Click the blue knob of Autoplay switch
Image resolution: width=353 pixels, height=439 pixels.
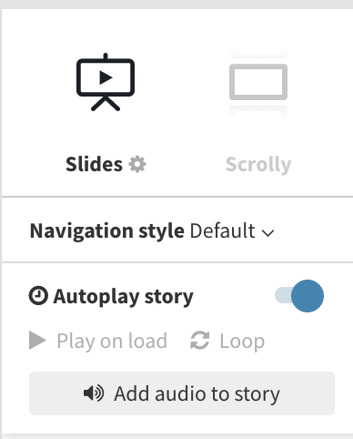(x=308, y=296)
